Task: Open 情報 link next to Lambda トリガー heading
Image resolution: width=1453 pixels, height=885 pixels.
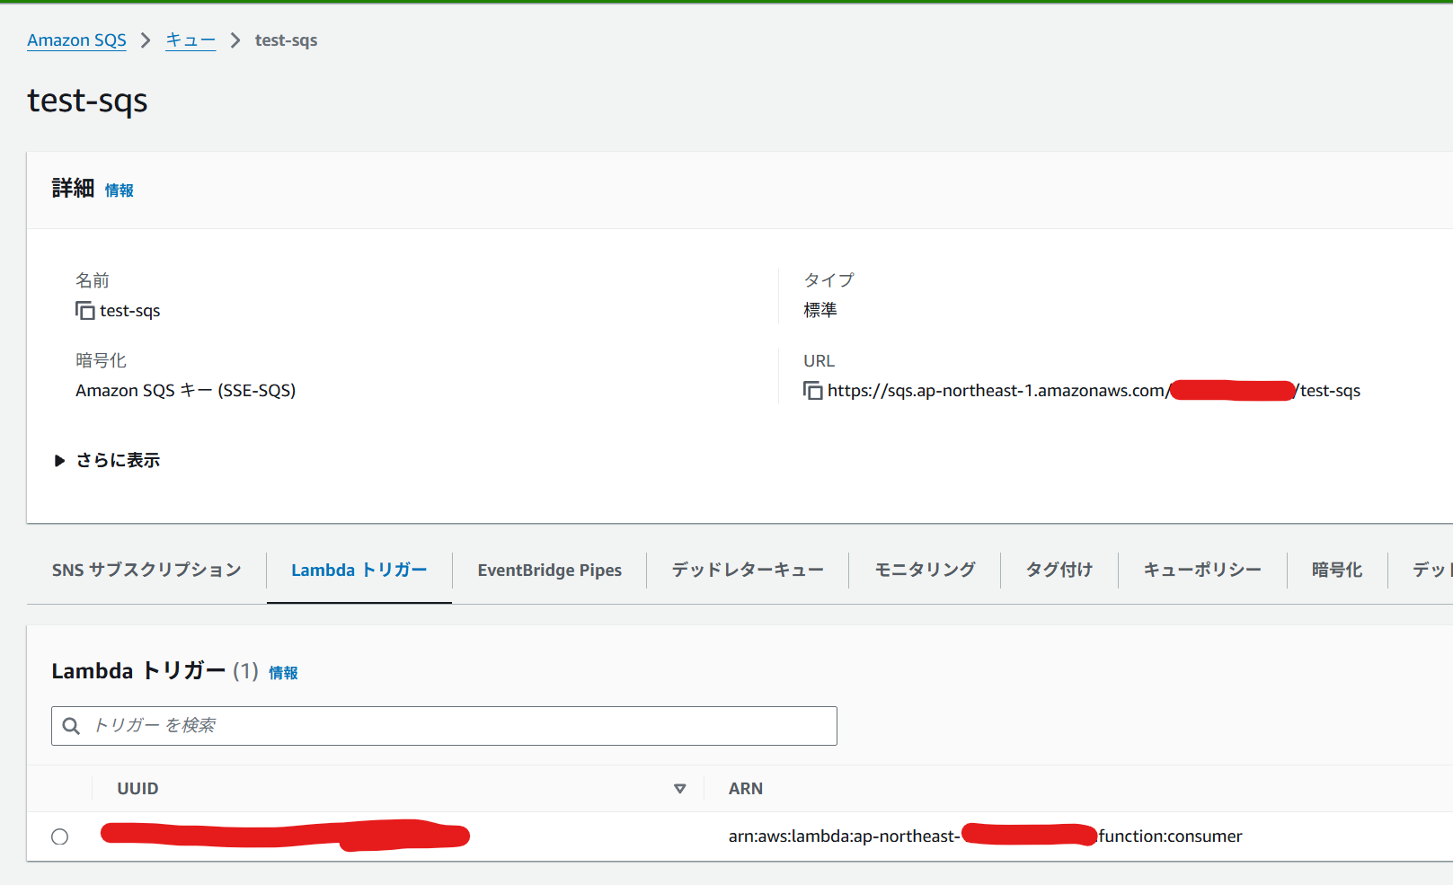Action: coord(283,673)
